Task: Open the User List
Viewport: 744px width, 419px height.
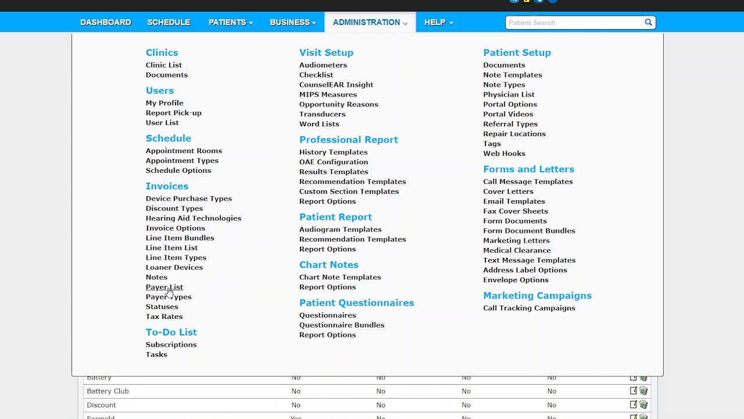Action: (x=162, y=123)
